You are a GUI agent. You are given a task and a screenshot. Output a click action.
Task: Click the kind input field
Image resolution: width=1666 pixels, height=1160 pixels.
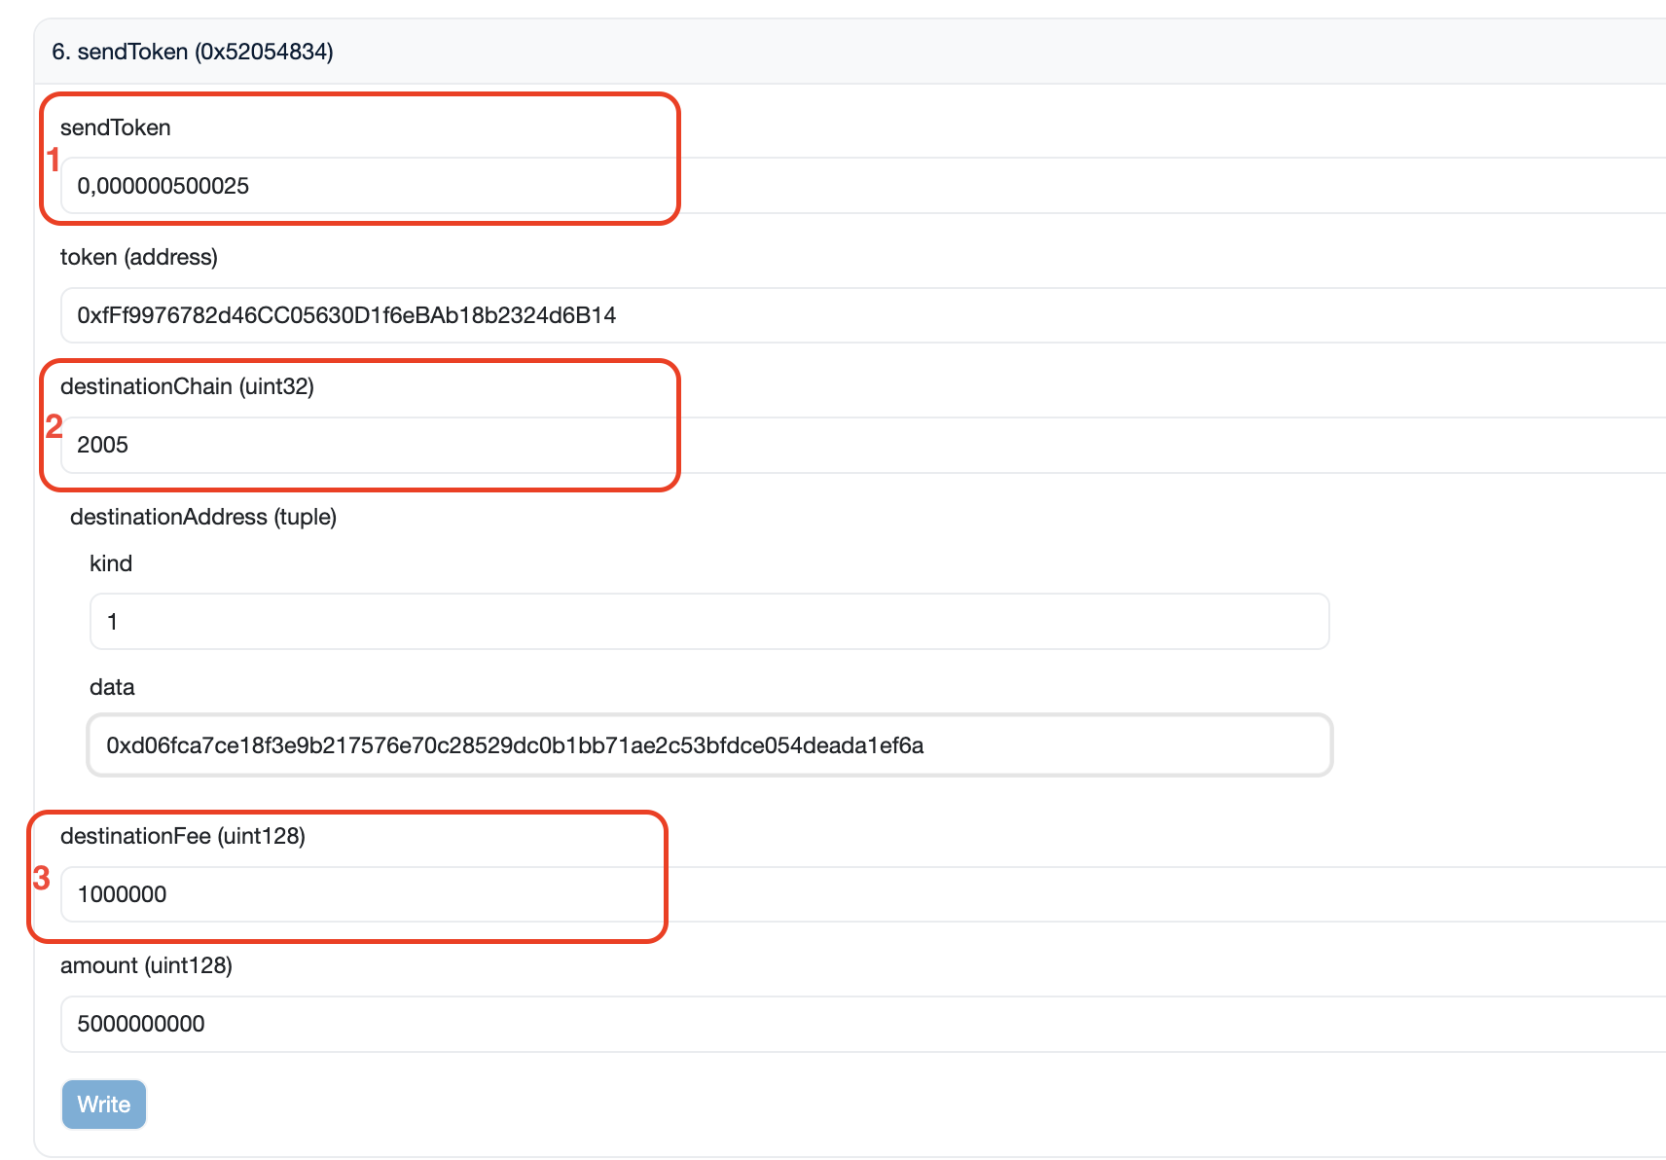point(708,622)
